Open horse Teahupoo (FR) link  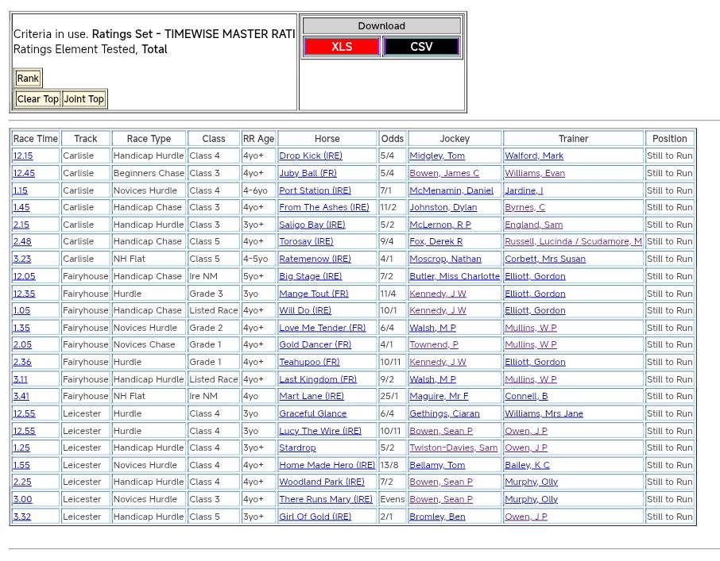point(309,363)
